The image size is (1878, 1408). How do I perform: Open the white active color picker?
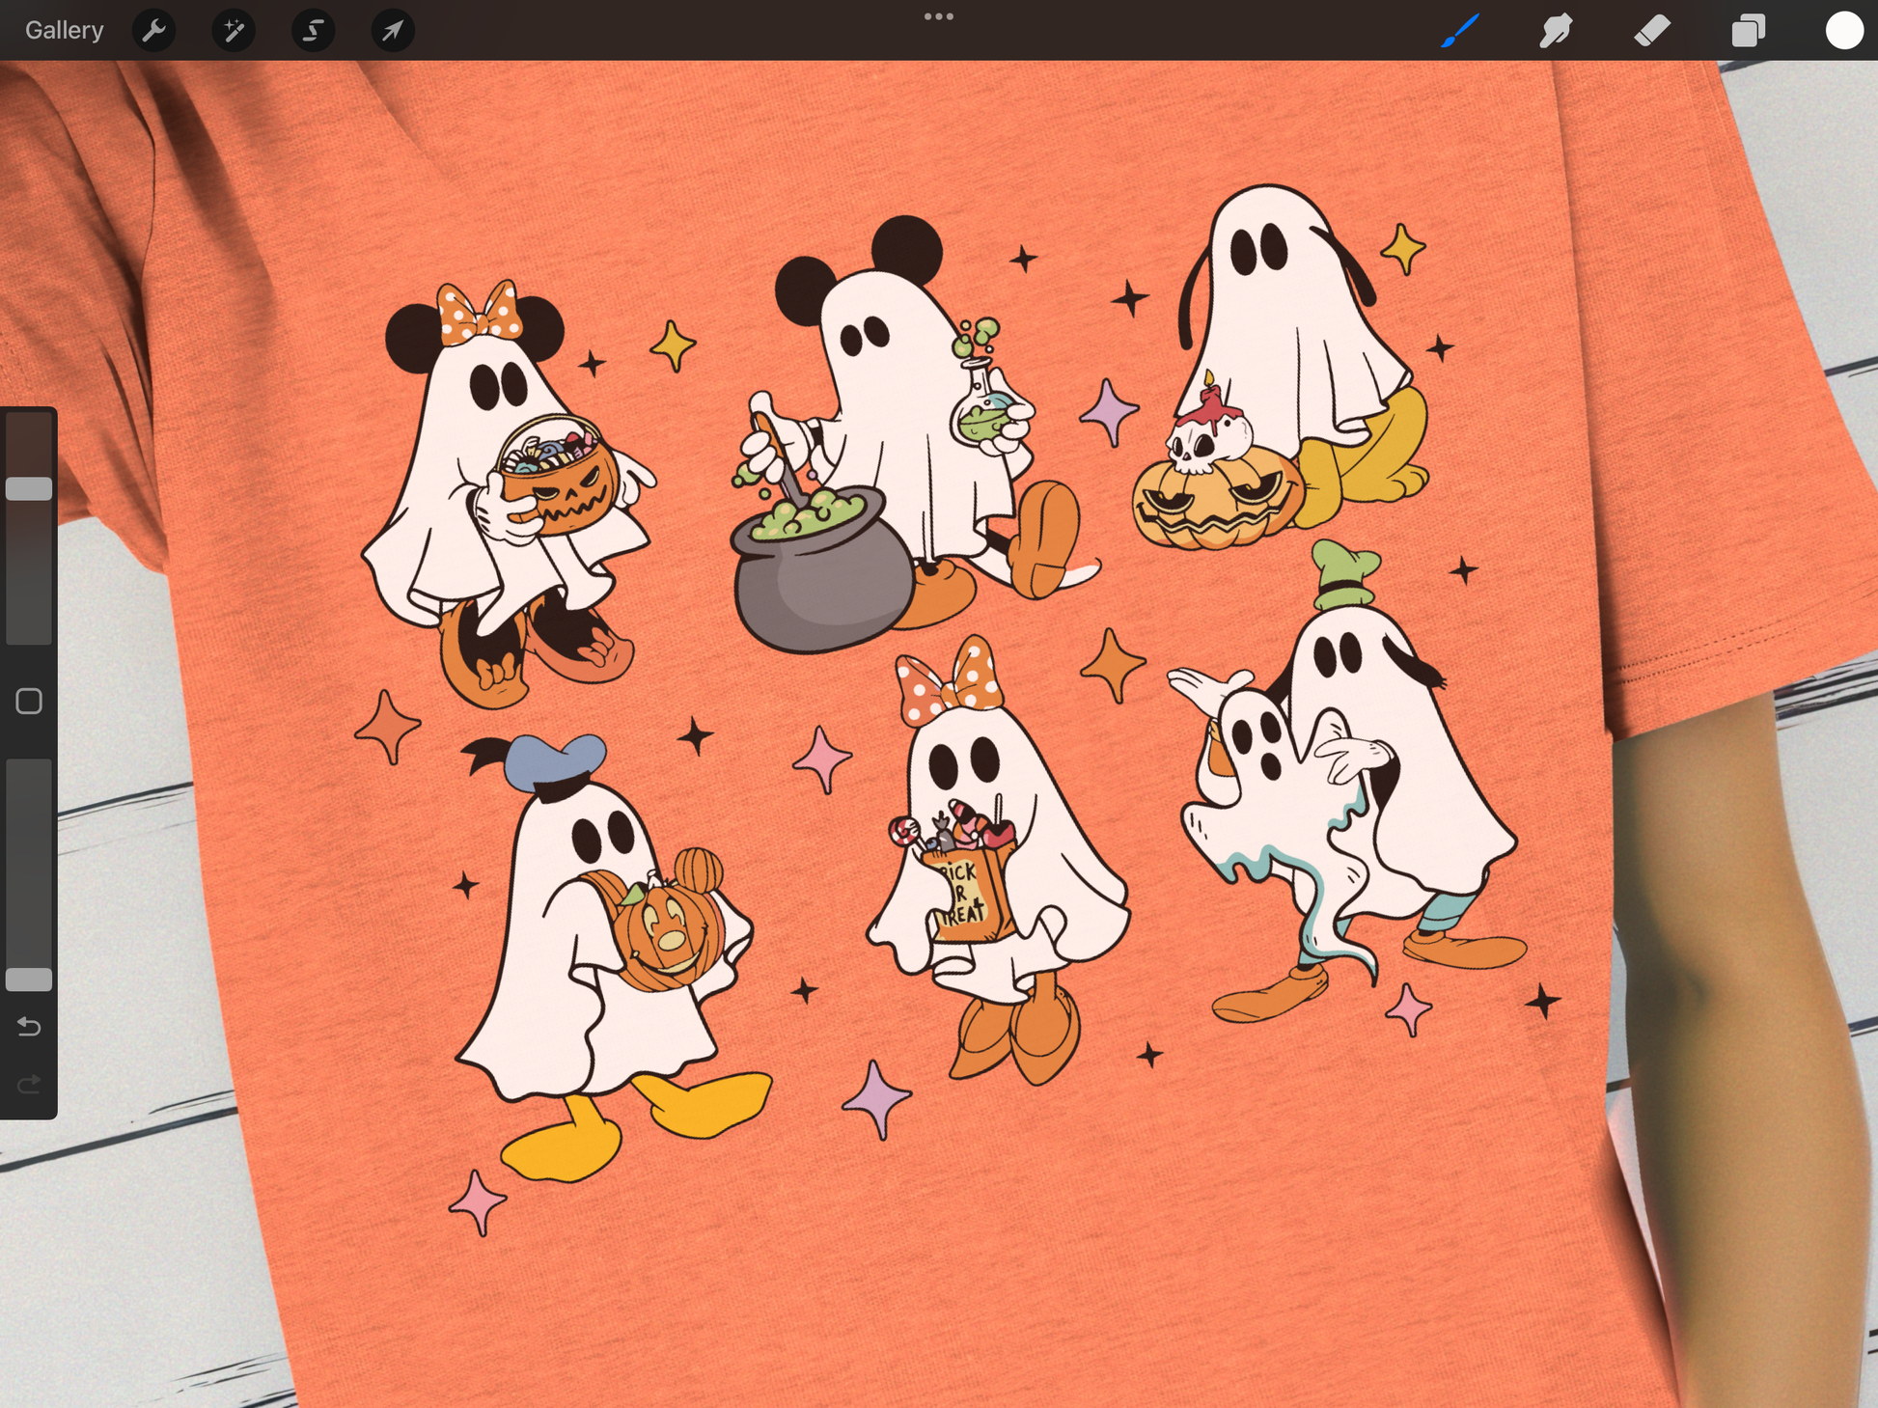(1843, 31)
